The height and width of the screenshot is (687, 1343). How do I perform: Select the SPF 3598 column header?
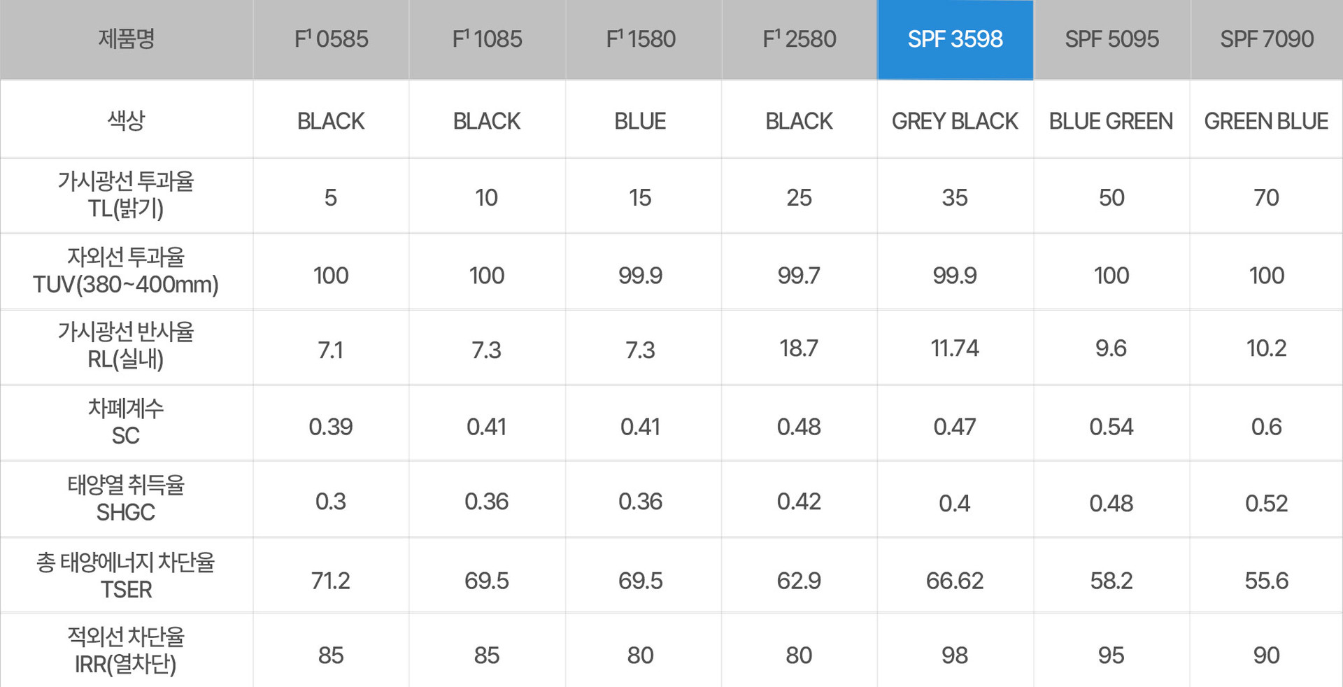point(955,39)
